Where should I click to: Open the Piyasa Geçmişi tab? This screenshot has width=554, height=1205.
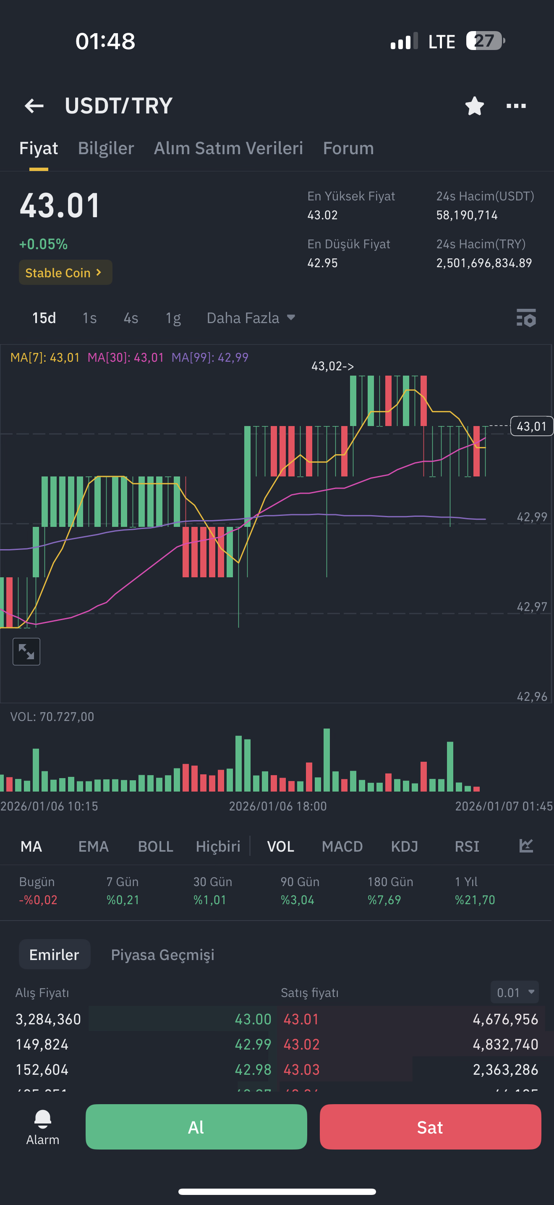click(162, 954)
